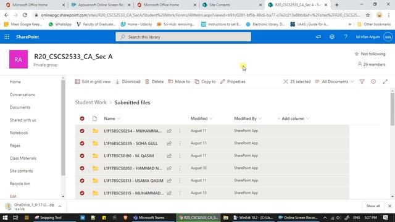Open Documents in the site navigation

point(20,107)
